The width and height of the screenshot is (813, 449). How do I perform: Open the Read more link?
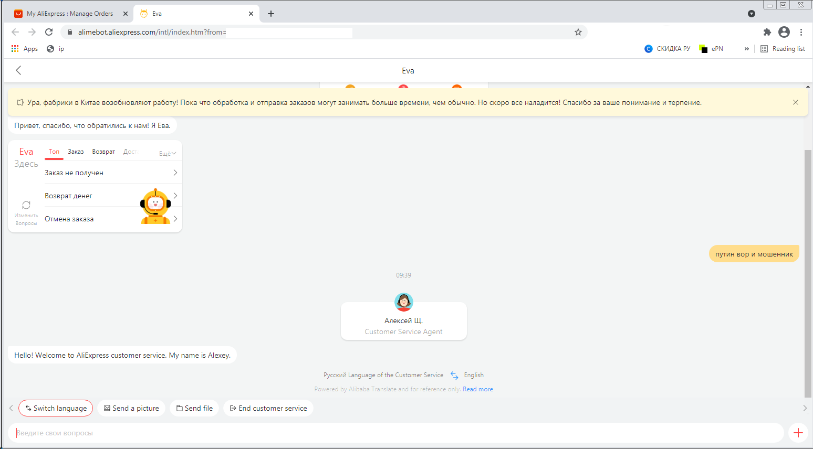coord(478,389)
